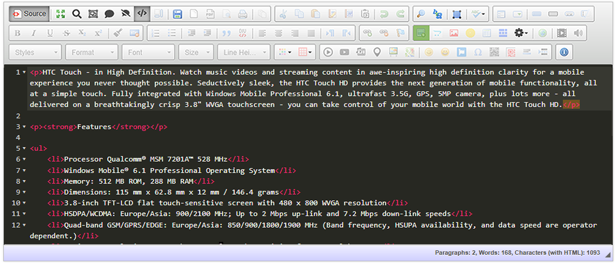
Task: Insert an image
Action: (x=454, y=34)
